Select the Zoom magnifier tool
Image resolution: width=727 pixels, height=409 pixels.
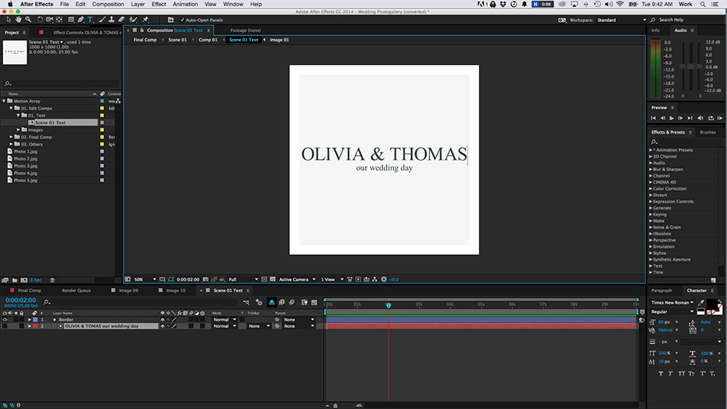point(28,20)
